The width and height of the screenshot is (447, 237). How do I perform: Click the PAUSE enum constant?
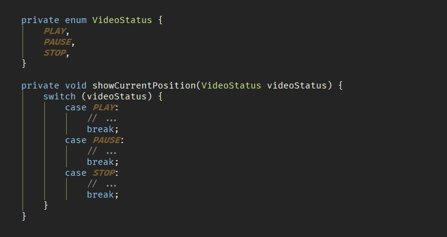(x=57, y=42)
